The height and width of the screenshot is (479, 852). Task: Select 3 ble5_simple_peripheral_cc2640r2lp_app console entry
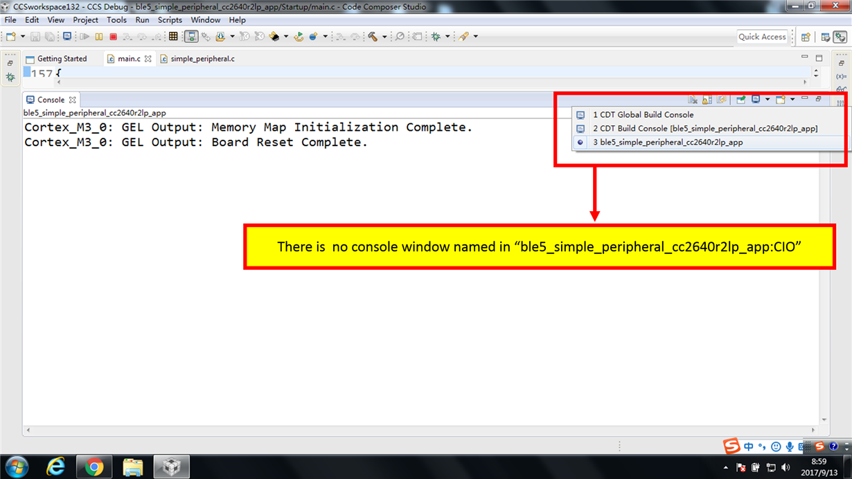click(709, 143)
